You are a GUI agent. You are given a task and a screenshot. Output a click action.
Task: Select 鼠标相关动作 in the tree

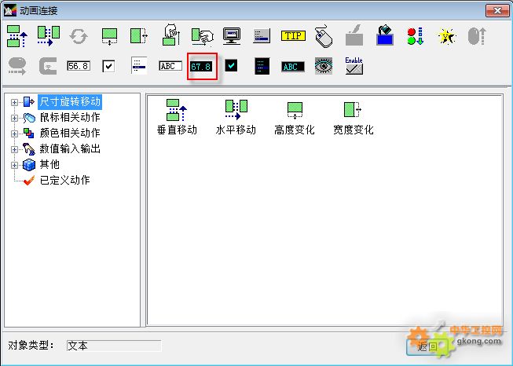pyautogui.click(x=70, y=118)
